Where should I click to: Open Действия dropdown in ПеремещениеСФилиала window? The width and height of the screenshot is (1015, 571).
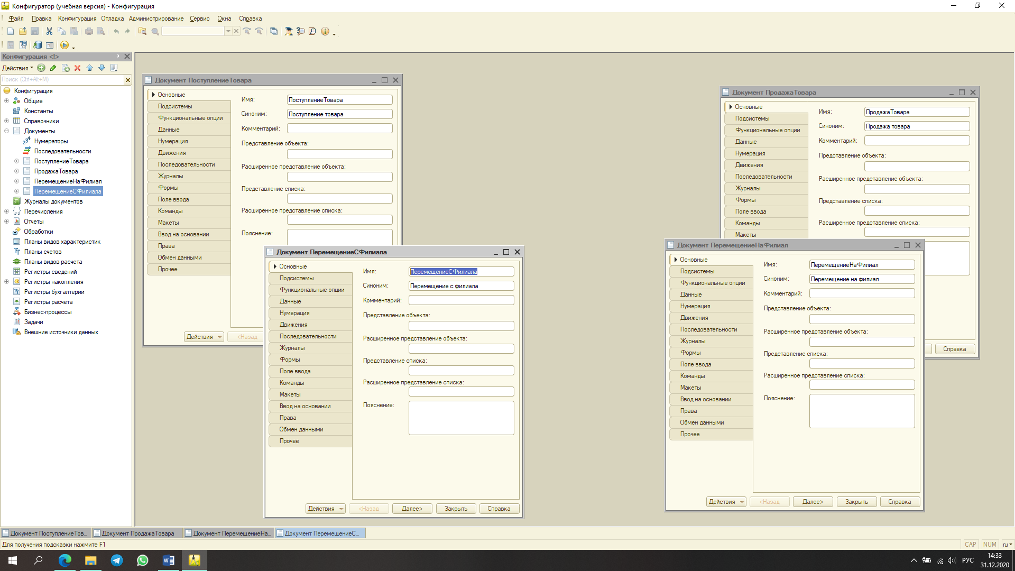coord(325,509)
